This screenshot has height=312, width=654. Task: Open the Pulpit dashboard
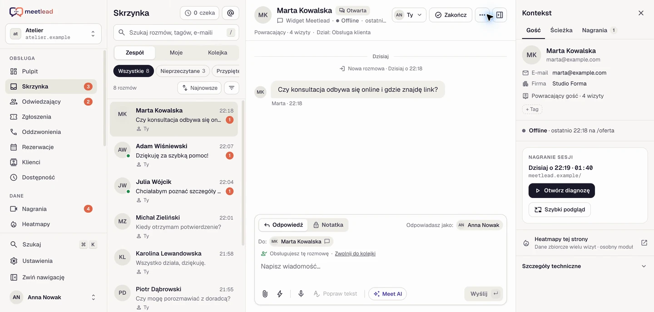click(51, 71)
